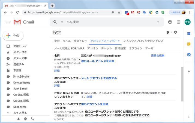Click the settings gear icon
Image resolution: width=195 pixels, height=123 pixels.
pos(175,32)
